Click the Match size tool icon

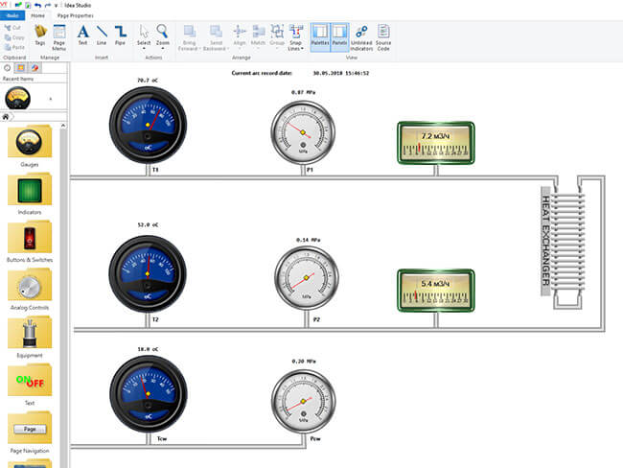[x=258, y=32]
